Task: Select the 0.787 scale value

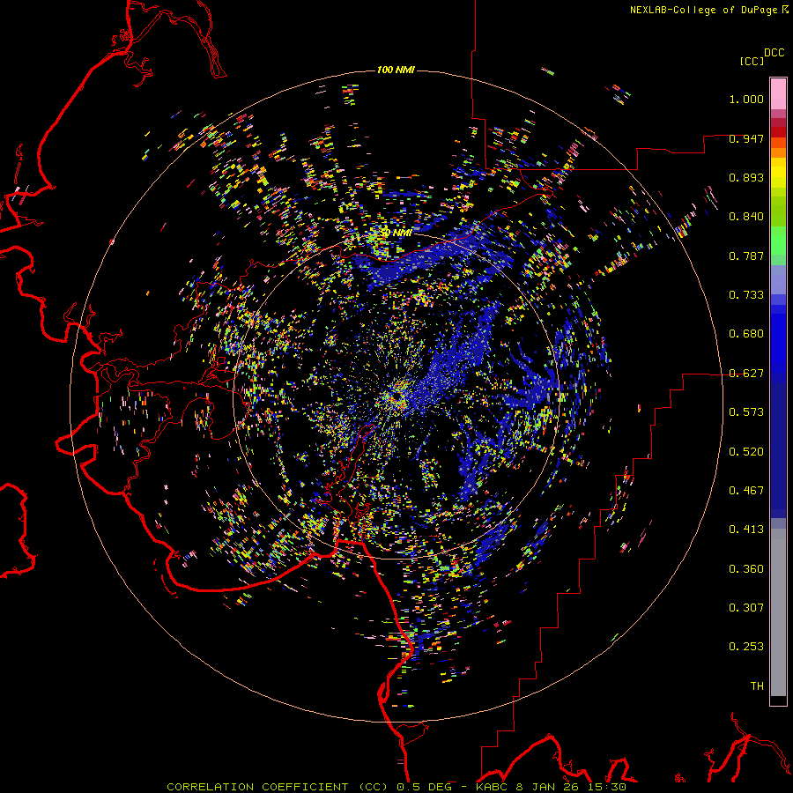Action: [746, 256]
